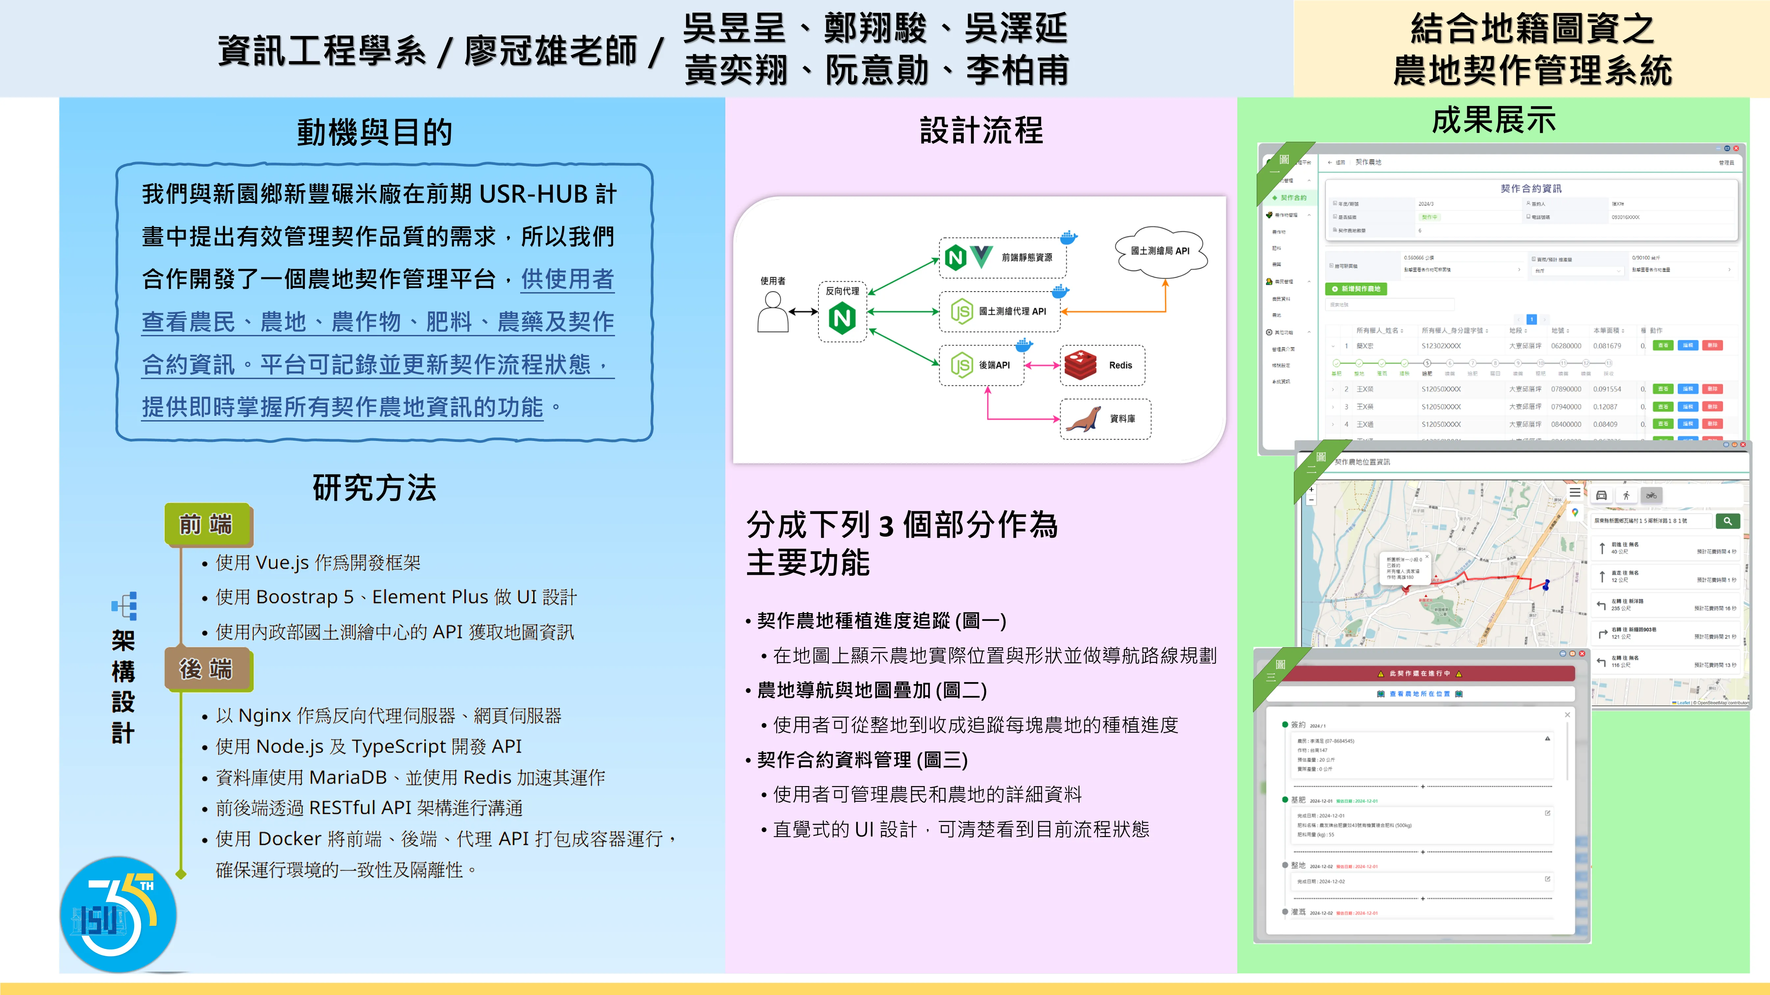The width and height of the screenshot is (1770, 995).
Task: Zoom out the map with minus
Action: [x=1311, y=500]
